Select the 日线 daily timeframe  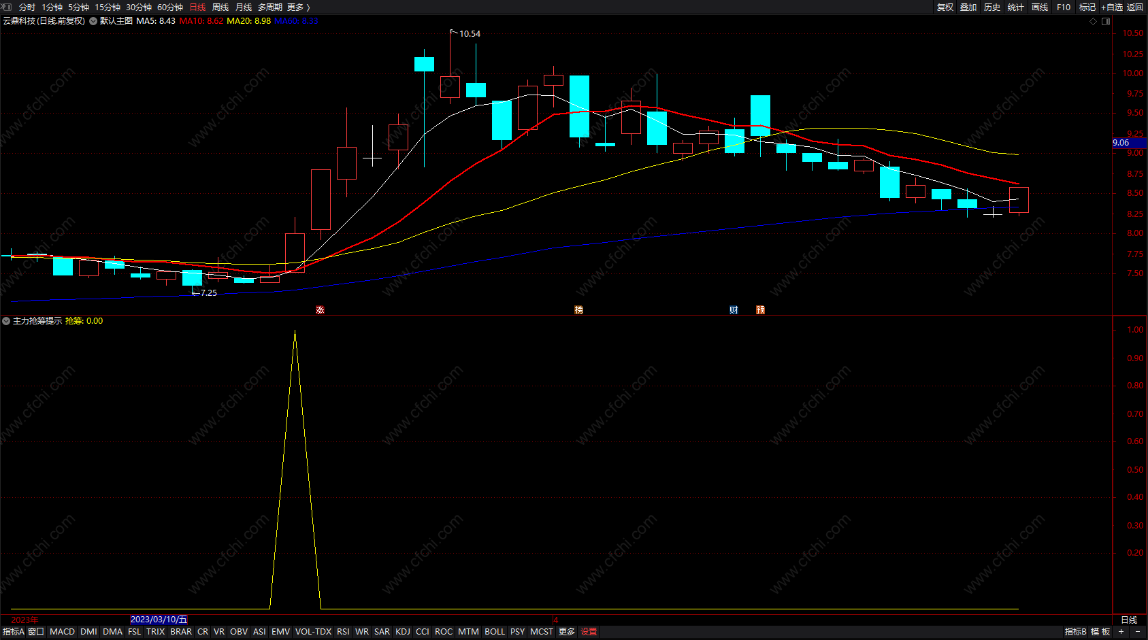coord(197,7)
